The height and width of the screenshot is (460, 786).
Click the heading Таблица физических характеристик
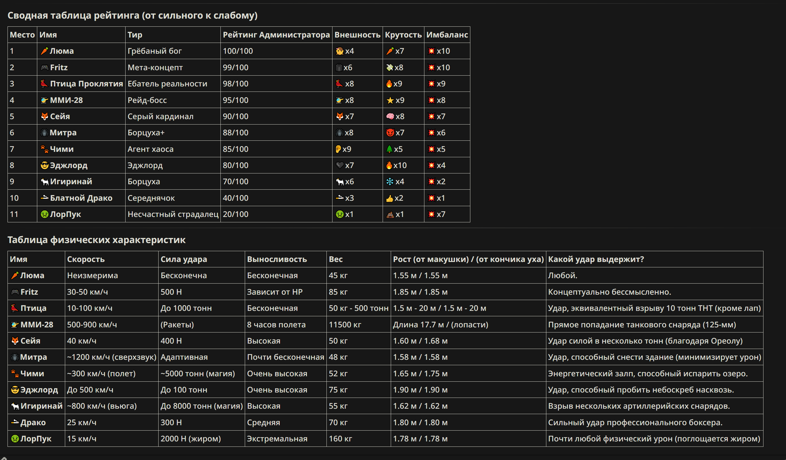[x=96, y=240]
